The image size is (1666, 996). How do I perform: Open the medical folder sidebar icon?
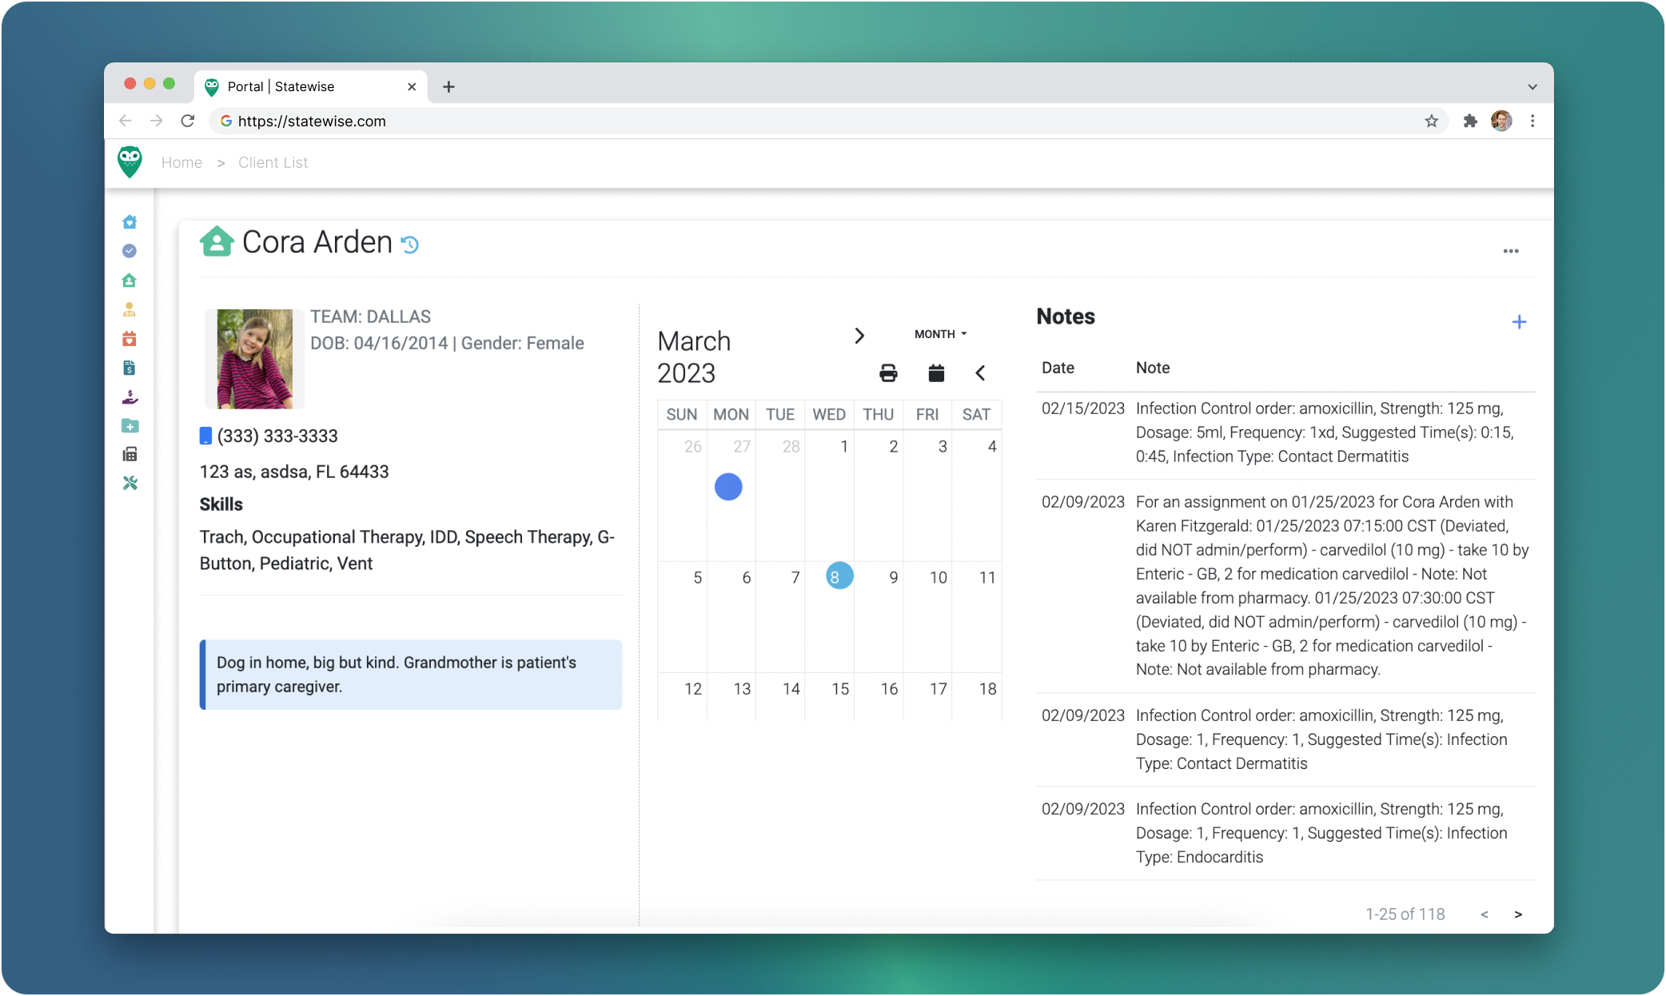(130, 426)
